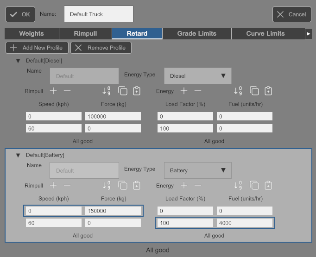Paste Energy table in Default[Battery] profile
This screenshot has width=316, height=257.
tap(268, 186)
